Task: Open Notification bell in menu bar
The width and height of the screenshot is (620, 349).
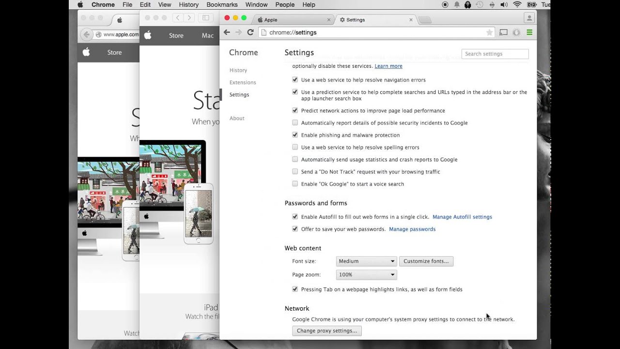Action: [x=457, y=5]
